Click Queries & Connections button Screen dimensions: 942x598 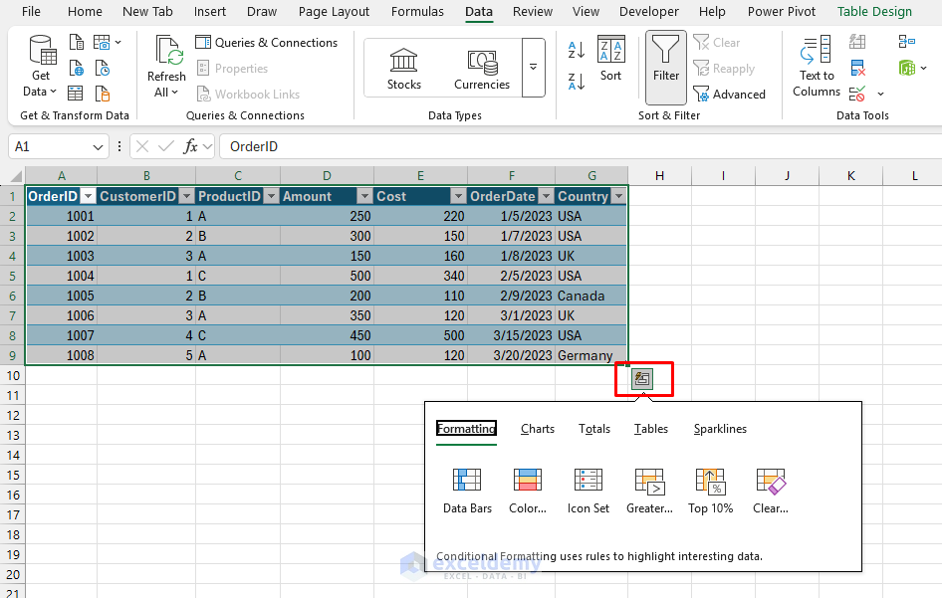pyautogui.click(x=267, y=43)
